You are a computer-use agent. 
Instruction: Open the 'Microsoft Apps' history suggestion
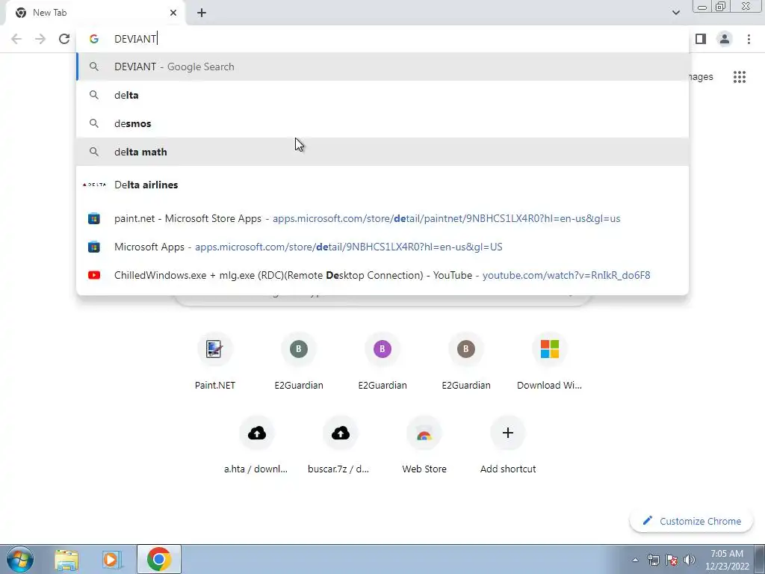pos(382,247)
